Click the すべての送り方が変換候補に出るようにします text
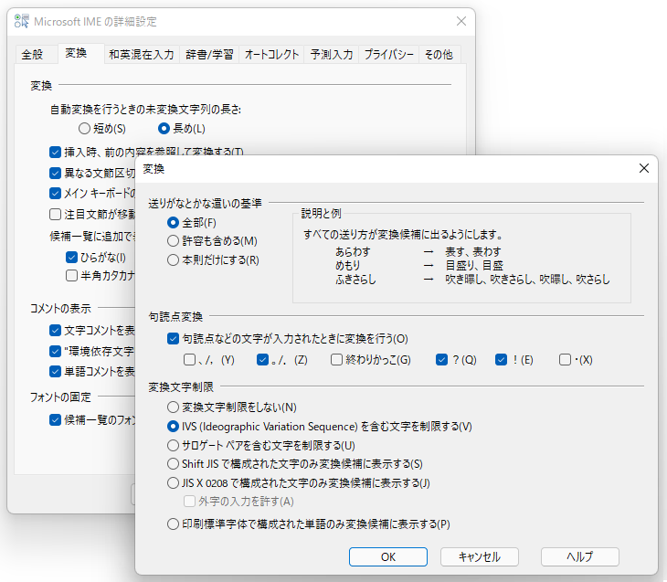Screen dimensions: 667x582 (403, 235)
